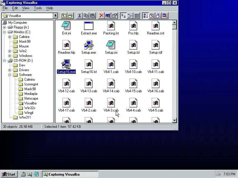Screen dimensions: 238x178
Task: Sort files by date
Action: point(165,16)
